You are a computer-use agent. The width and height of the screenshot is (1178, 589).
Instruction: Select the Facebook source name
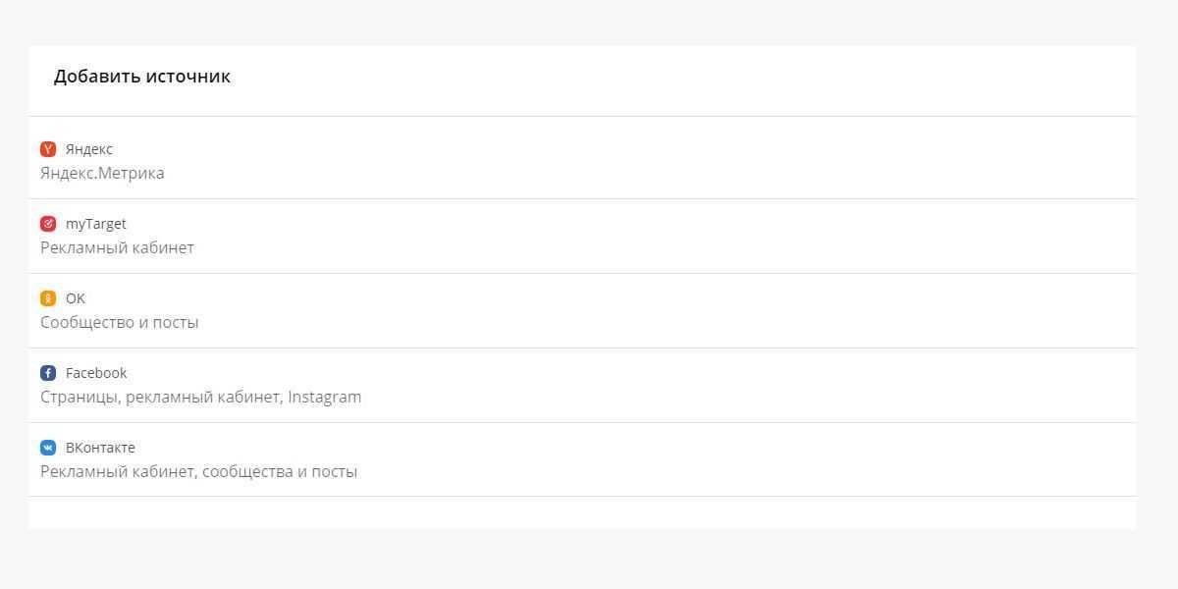pos(96,373)
